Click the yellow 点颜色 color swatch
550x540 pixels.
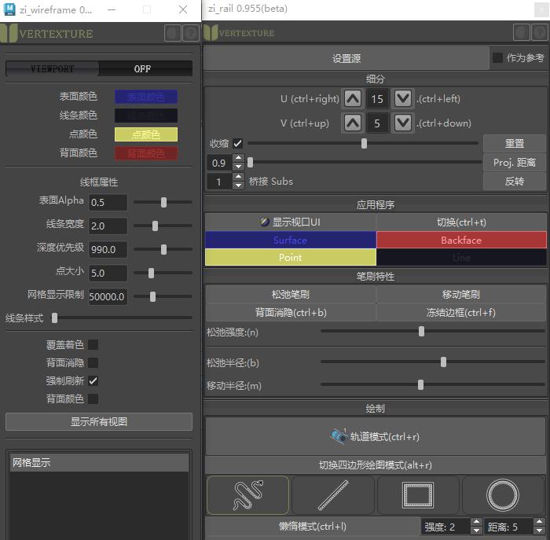pos(146,134)
